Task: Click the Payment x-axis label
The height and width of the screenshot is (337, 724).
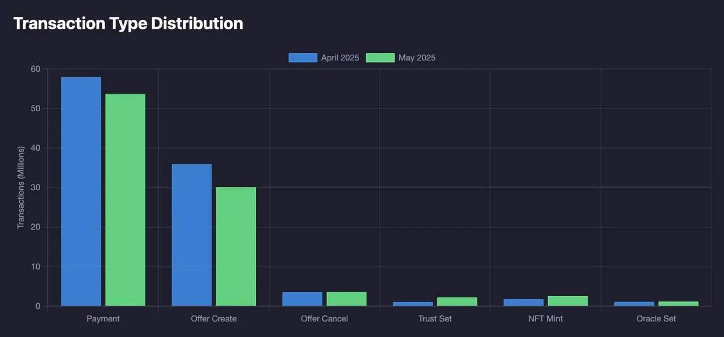Action: (x=103, y=319)
